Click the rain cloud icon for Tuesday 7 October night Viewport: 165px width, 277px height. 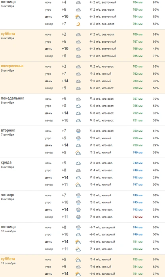point(78,131)
